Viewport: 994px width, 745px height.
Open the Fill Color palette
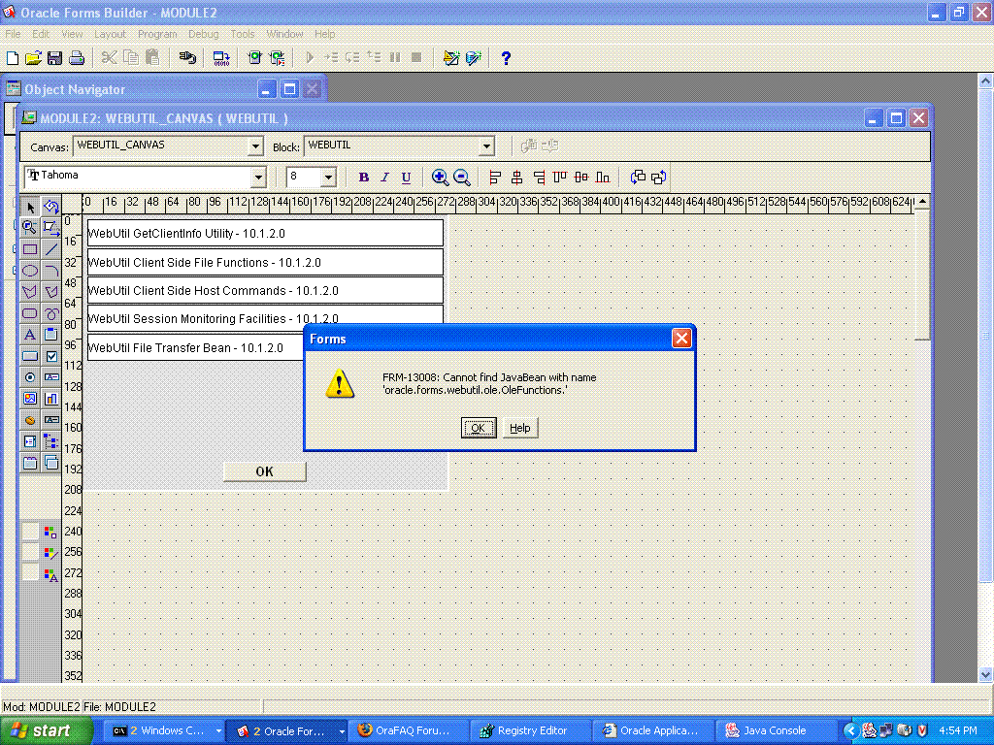(50, 532)
